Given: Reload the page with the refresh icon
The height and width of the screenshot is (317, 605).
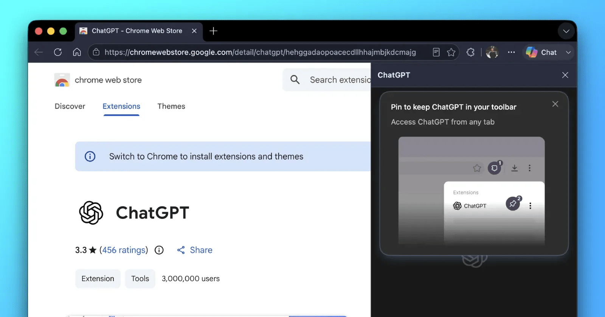Looking at the screenshot, I should click(58, 52).
